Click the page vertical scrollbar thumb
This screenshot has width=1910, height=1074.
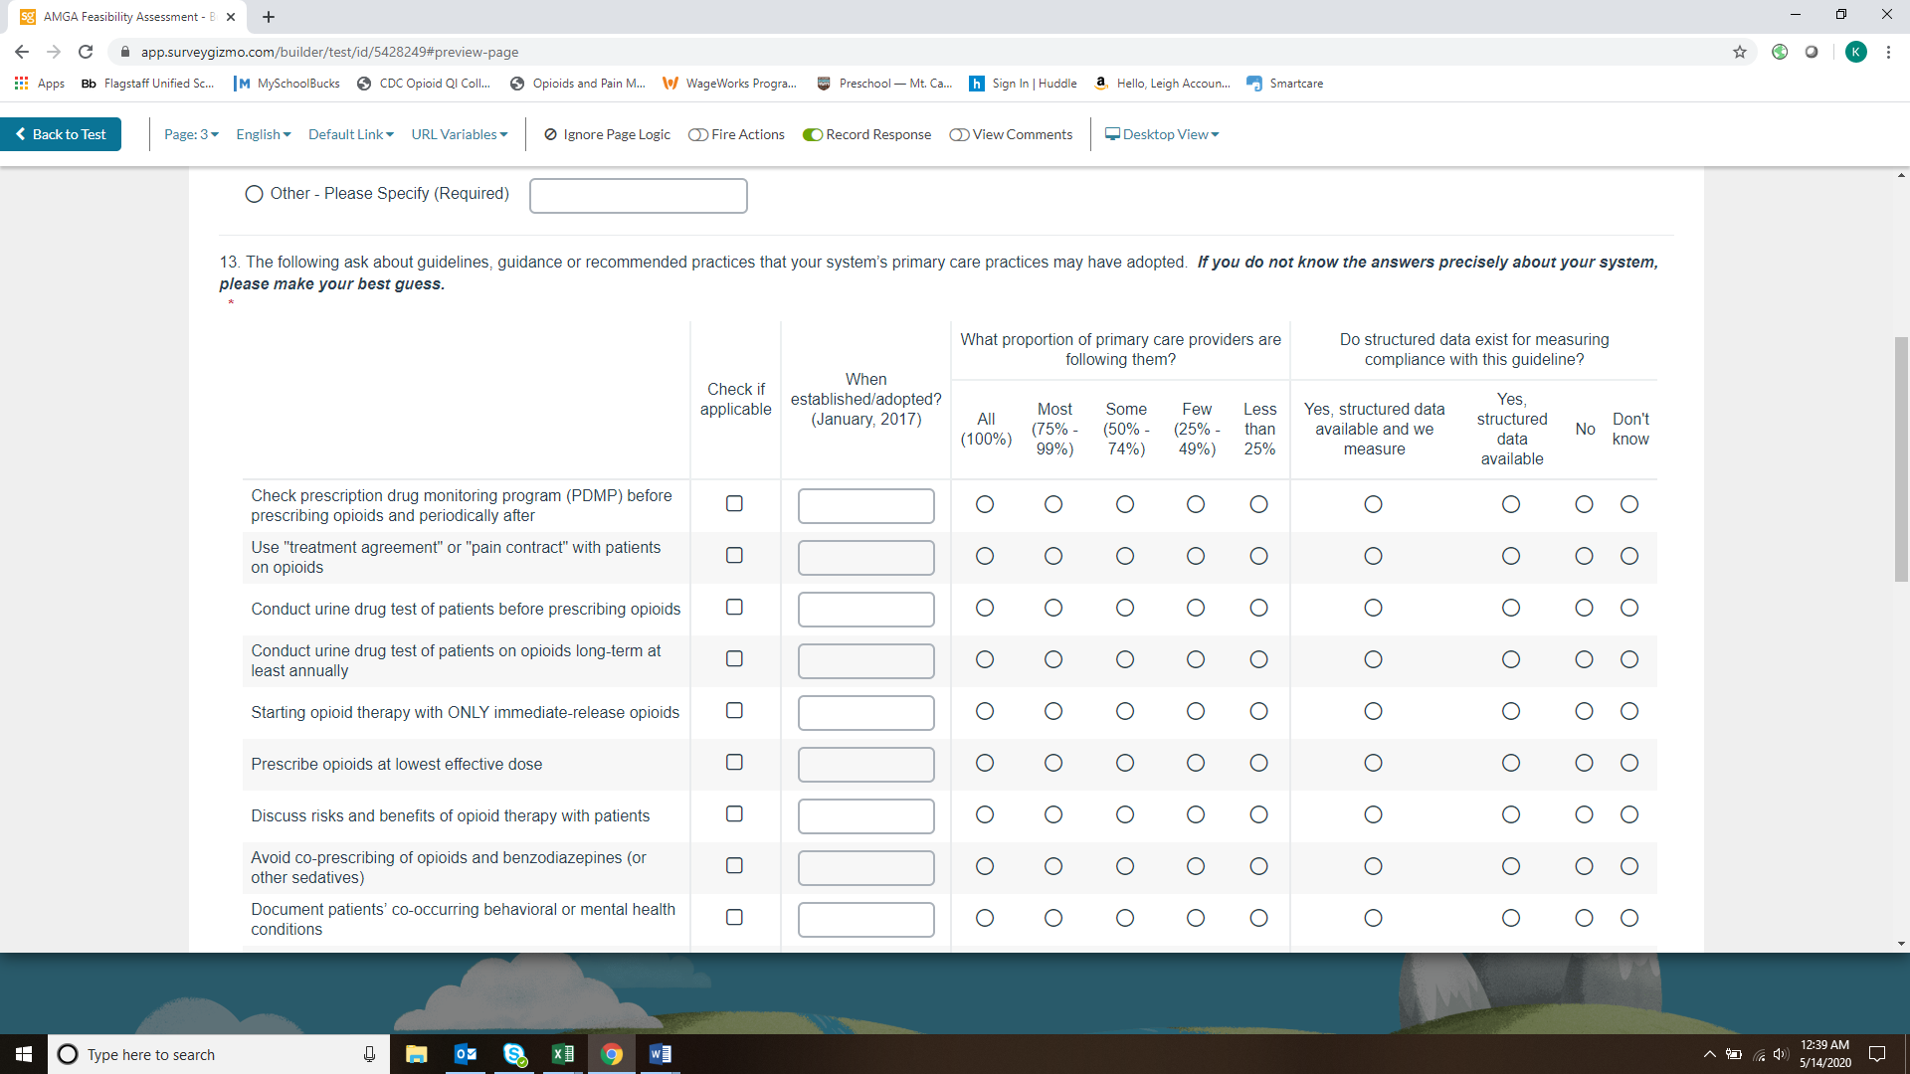[1901, 457]
